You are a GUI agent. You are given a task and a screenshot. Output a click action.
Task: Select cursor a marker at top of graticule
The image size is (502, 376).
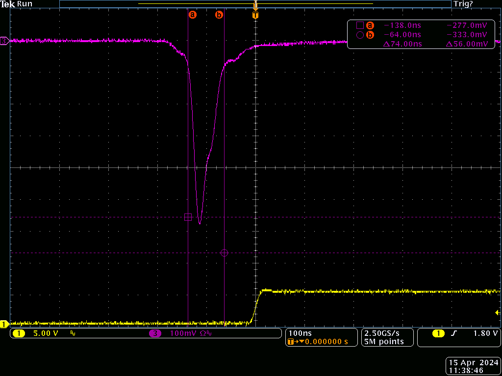point(192,14)
